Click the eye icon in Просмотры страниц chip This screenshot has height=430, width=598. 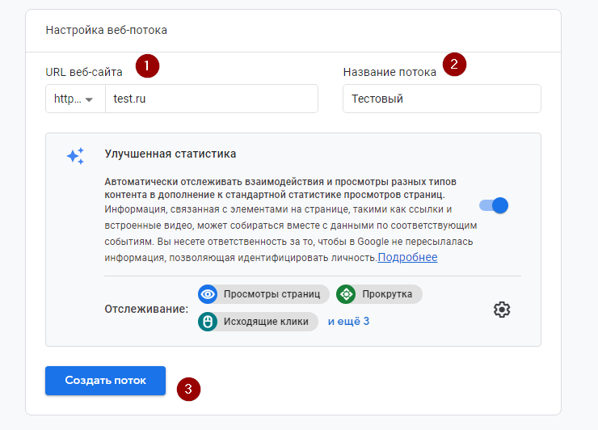[208, 294]
